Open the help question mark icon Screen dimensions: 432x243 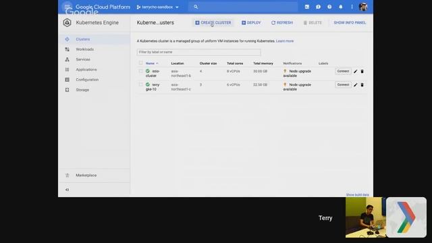pyautogui.click(x=329, y=7)
